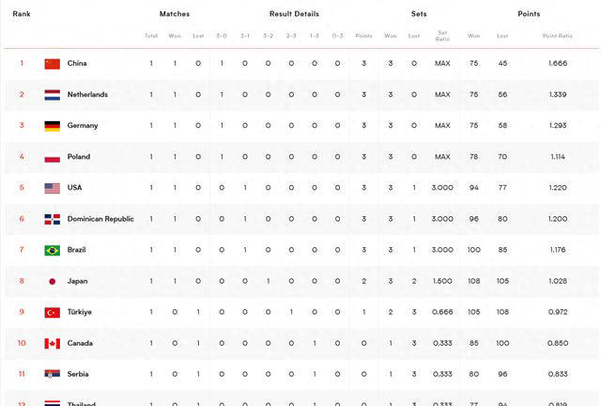Click the Brazil flag icon
The height and width of the screenshot is (406, 601).
pyautogui.click(x=53, y=250)
